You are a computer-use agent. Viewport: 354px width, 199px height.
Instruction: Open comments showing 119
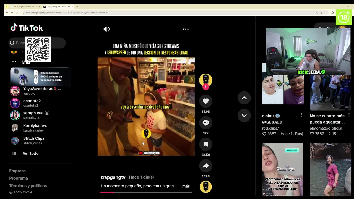tap(206, 123)
